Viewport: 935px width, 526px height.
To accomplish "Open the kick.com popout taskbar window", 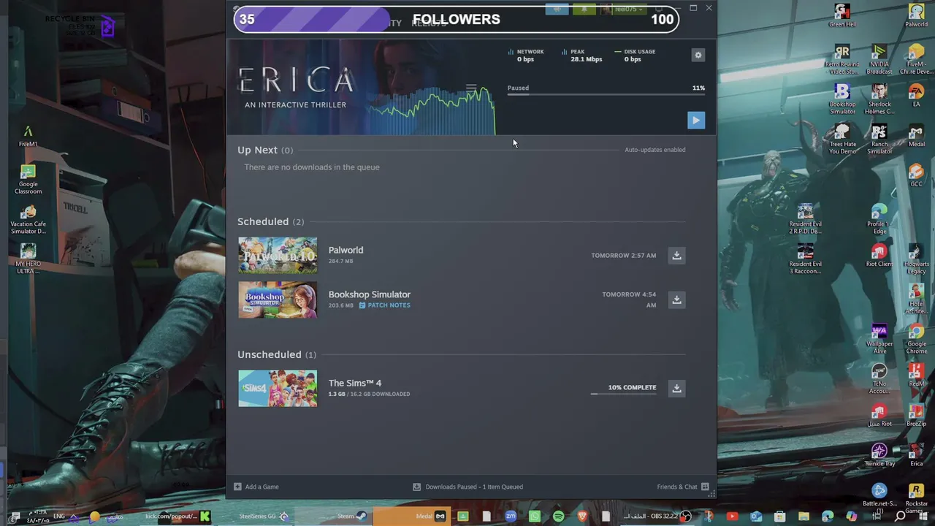I will click(178, 517).
